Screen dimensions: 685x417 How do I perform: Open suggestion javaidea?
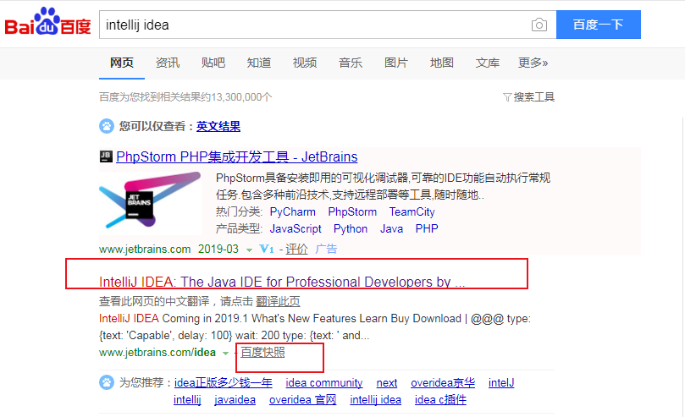pos(235,400)
